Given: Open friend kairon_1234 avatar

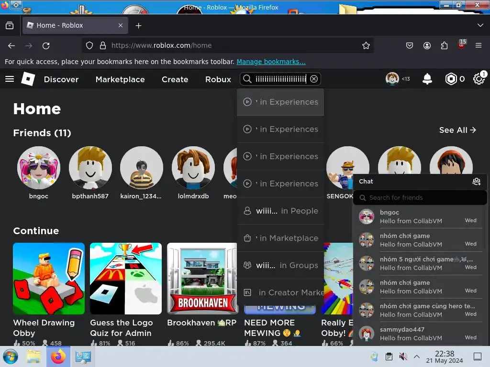Looking at the screenshot, I should (x=142, y=168).
